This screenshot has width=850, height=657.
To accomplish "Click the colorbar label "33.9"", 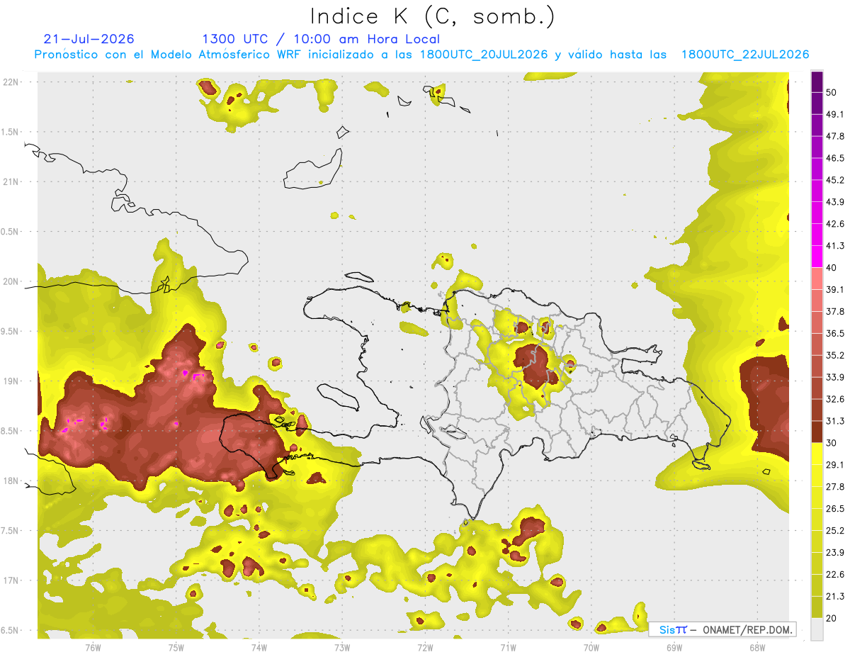I will point(834,377).
